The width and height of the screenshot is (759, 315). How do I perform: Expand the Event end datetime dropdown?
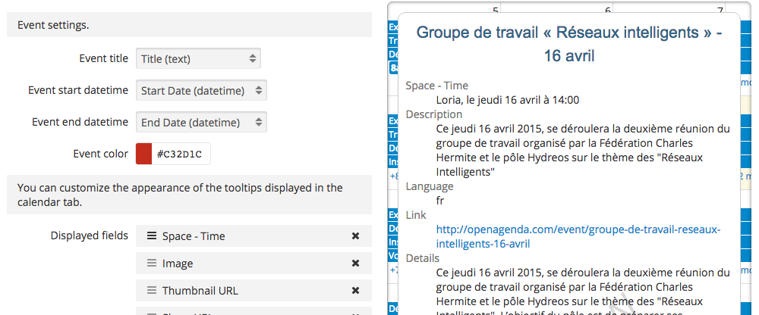tap(201, 123)
